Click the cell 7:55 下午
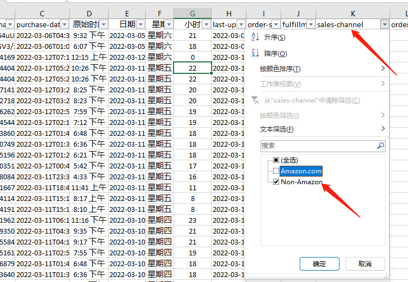Image resolution: width=408 pixels, height=282 pixels. (89, 253)
